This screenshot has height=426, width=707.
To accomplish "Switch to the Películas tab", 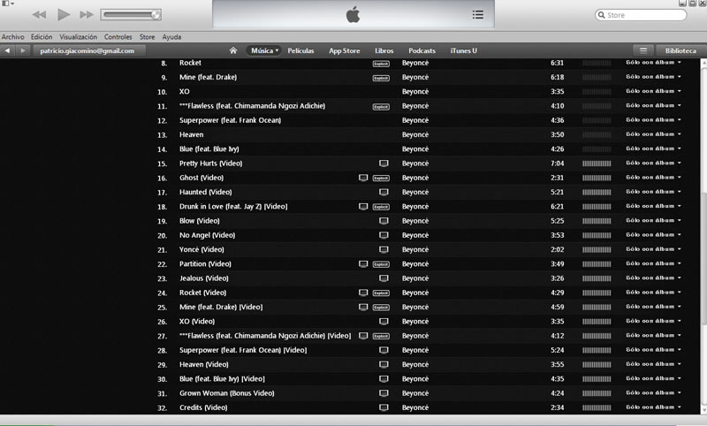I will point(300,50).
